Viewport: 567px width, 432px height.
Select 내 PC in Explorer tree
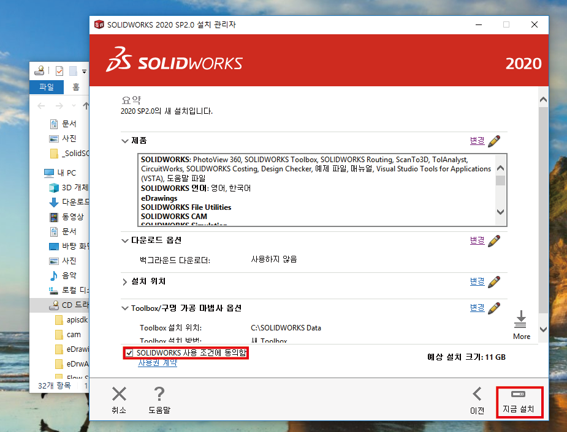pos(60,173)
